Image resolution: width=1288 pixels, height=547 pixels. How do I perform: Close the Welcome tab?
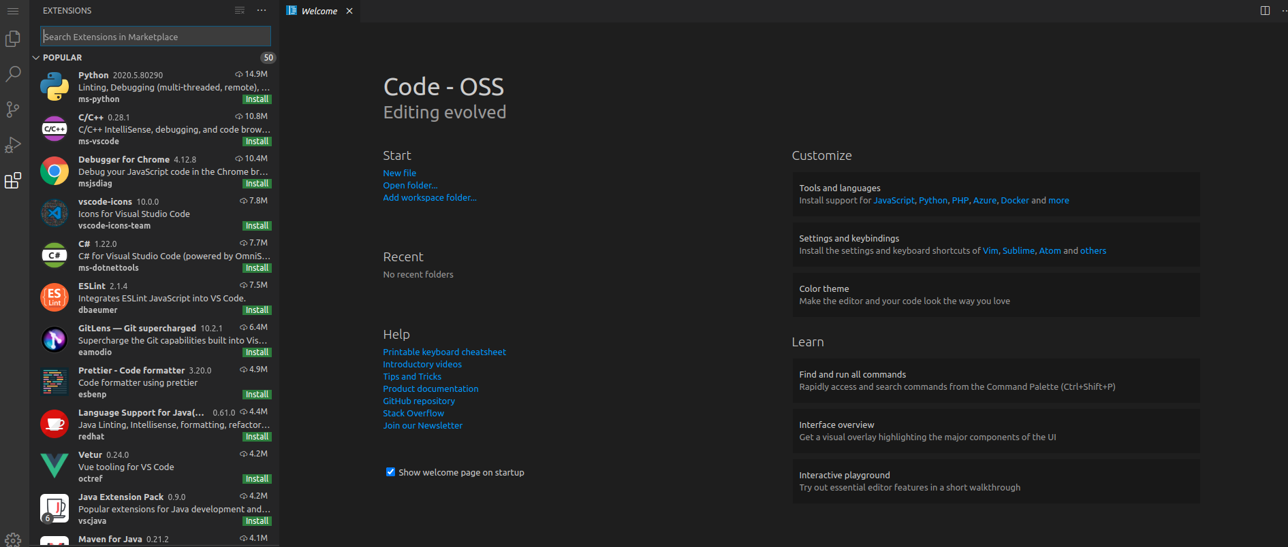[349, 11]
